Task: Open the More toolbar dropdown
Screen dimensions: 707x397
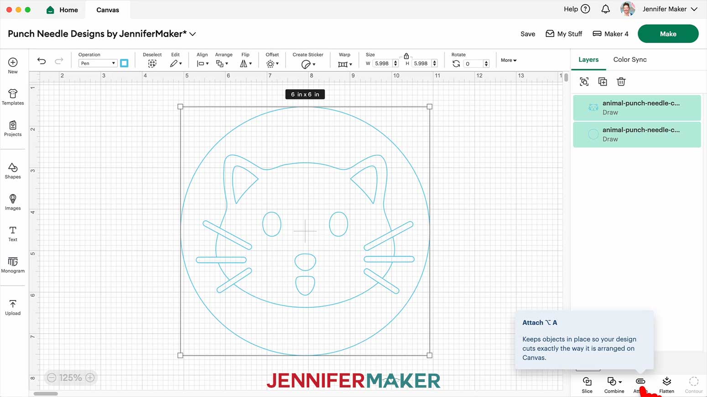Action: pyautogui.click(x=509, y=60)
